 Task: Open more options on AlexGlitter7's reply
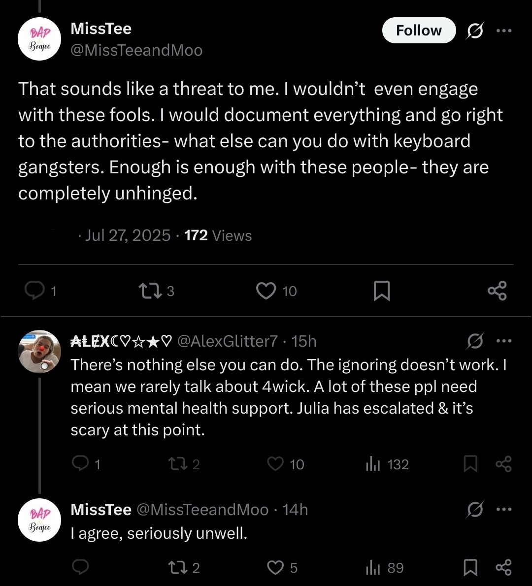(504, 341)
